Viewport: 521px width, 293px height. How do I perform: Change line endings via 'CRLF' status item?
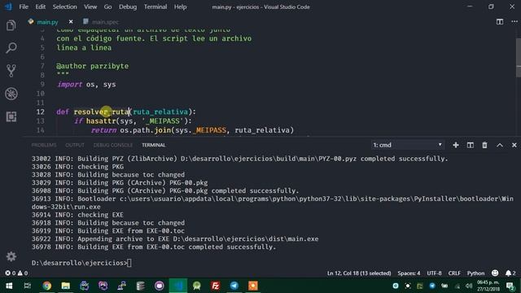pos(454,273)
